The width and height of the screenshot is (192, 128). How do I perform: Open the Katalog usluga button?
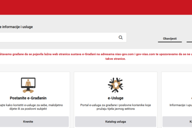click(x=115, y=122)
